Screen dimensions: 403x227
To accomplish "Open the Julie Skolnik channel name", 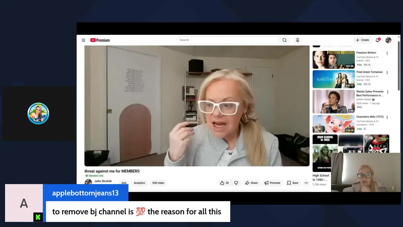I will click(x=103, y=181).
